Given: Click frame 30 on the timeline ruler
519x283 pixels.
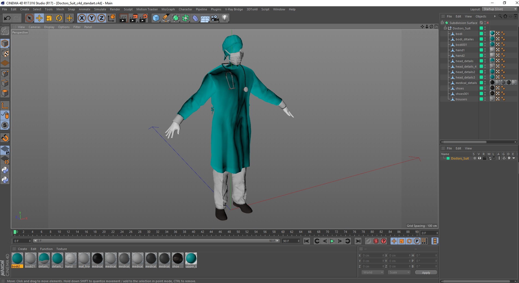Looking at the screenshot, I should [x=149, y=232].
